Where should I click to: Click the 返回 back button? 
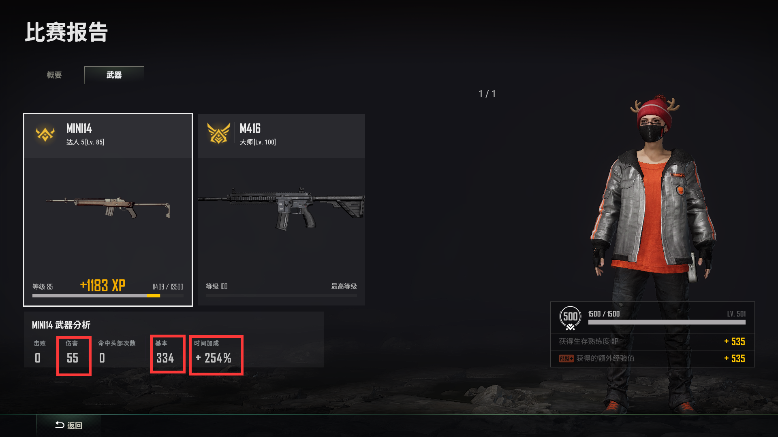click(69, 425)
